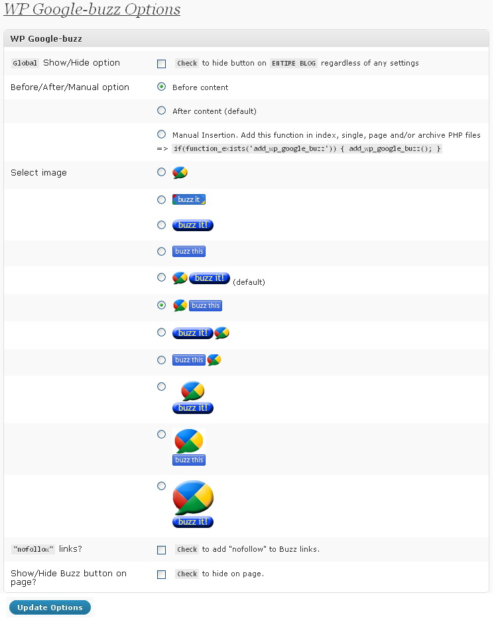Click the medium logo above 'buzz this' image
Screen dimensions: 494x620
coord(189,447)
